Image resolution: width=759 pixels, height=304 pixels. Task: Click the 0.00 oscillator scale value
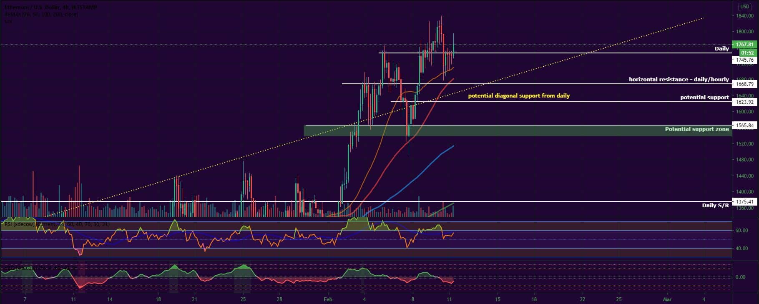(x=740, y=277)
